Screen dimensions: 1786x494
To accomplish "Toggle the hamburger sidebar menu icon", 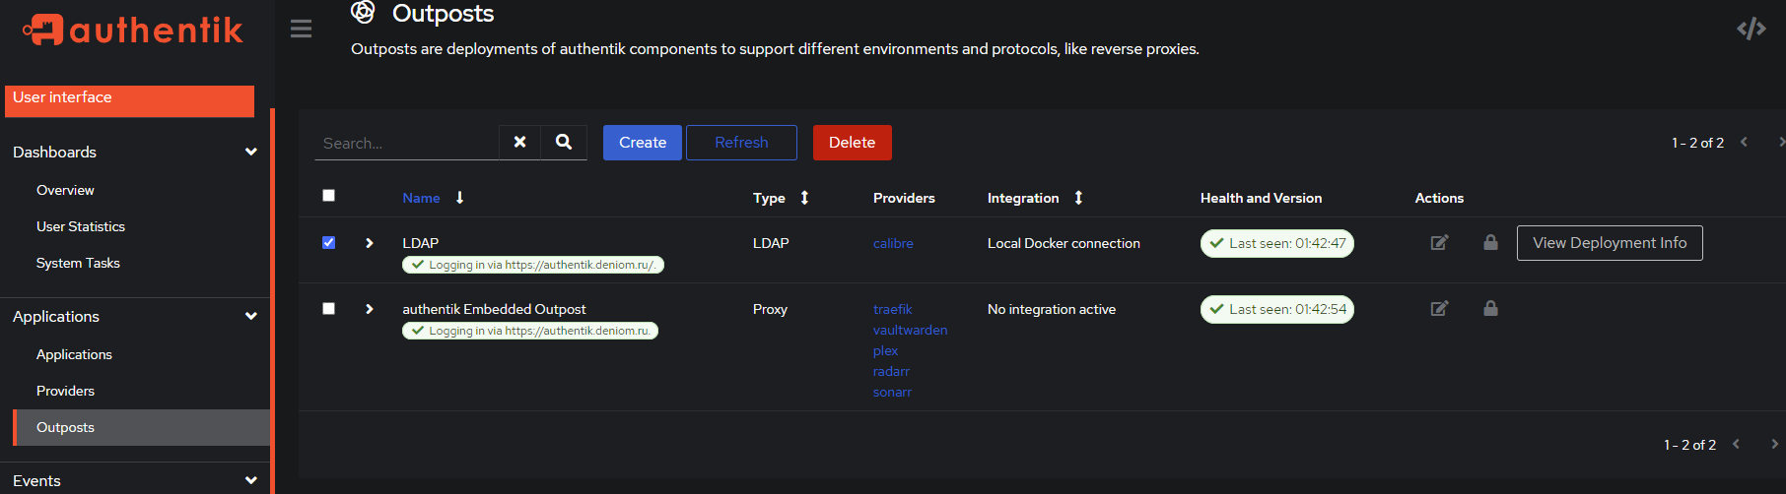I will click(302, 29).
